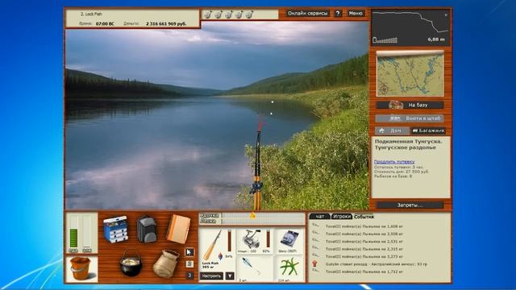The width and height of the screenshot is (516, 290).
Task: Click the red chef hat record icon
Action: 315,263
